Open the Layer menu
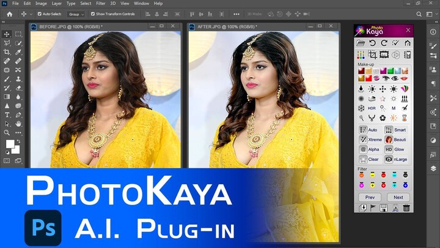Image resolution: width=440 pixels, height=248 pixels. click(x=56, y=4)
